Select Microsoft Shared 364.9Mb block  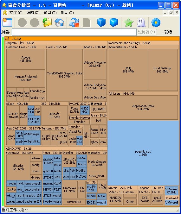point(26,78)
